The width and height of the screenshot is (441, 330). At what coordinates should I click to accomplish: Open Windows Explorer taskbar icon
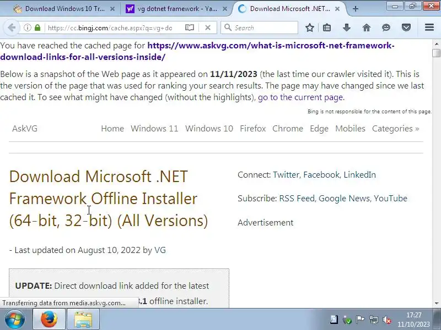coord(83,319)
